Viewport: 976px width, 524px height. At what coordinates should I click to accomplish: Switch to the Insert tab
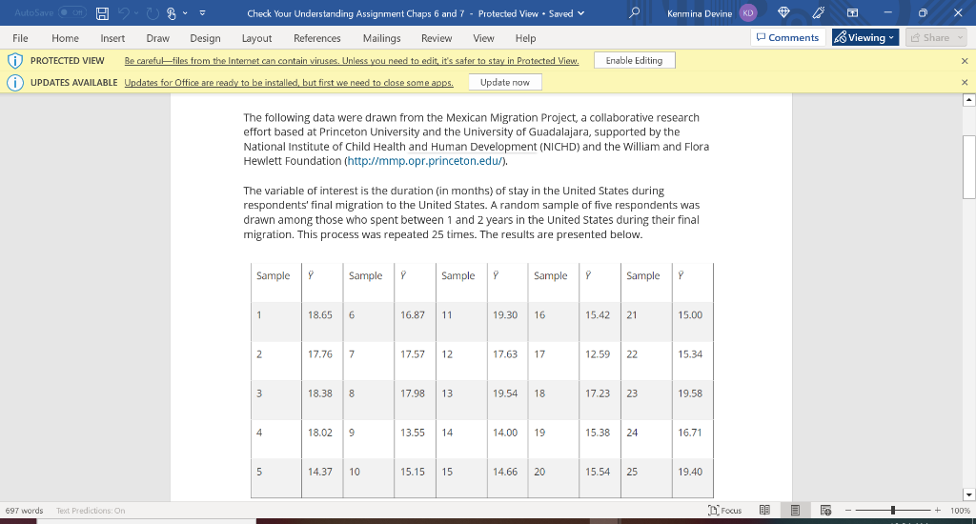[x=112, y=38]
